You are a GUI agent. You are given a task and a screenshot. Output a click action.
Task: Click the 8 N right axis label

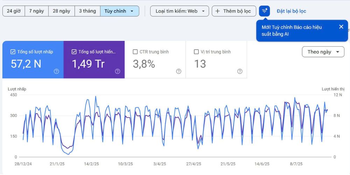point(337,115)
